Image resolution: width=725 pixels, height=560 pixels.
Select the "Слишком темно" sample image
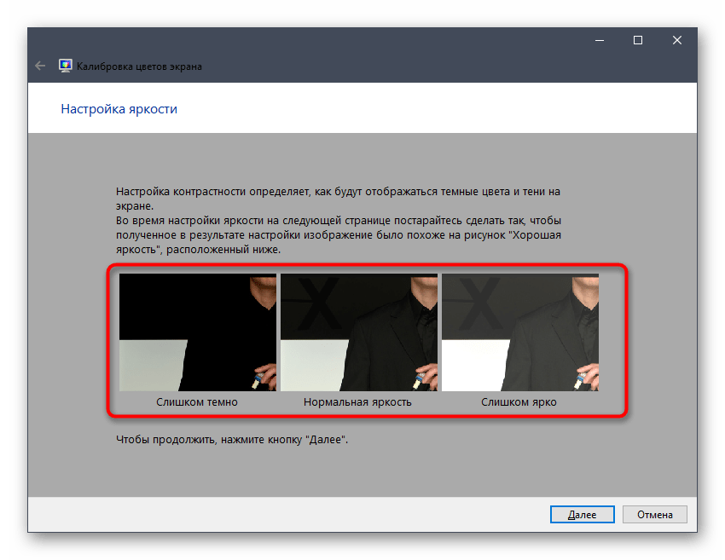point(197,332)
